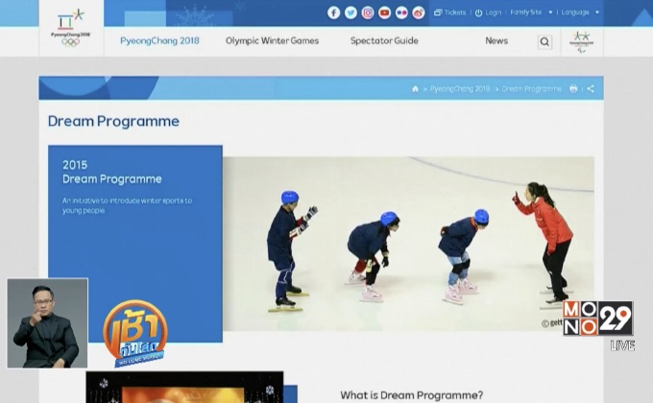The width and height of the screenshot is (653, 403).
Task: Click the PyeongChang 2018 Olympic logo
Action: [70, 28]
